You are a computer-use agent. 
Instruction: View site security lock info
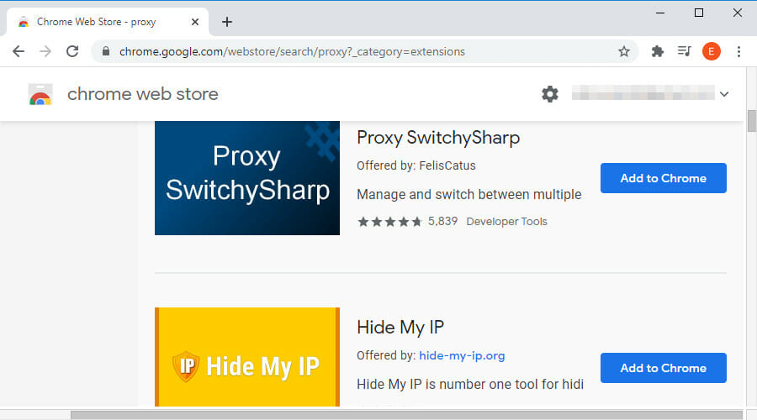(106, 51)
